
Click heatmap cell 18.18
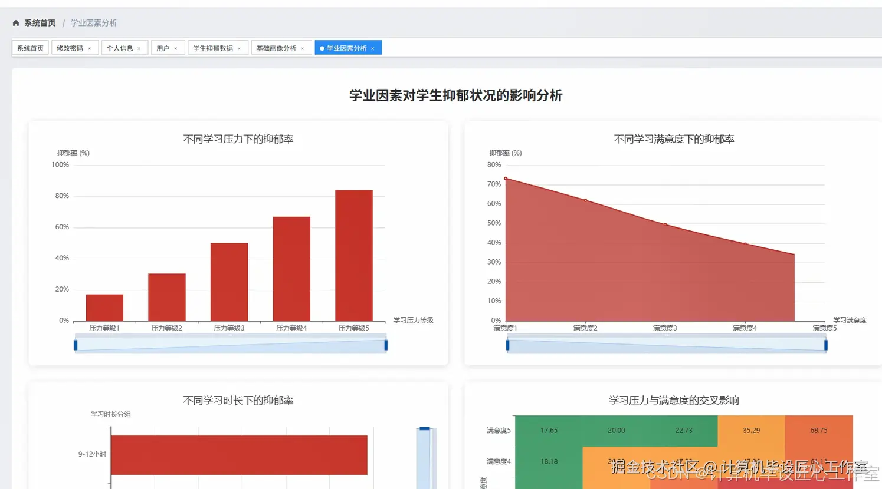pos(549,462)
